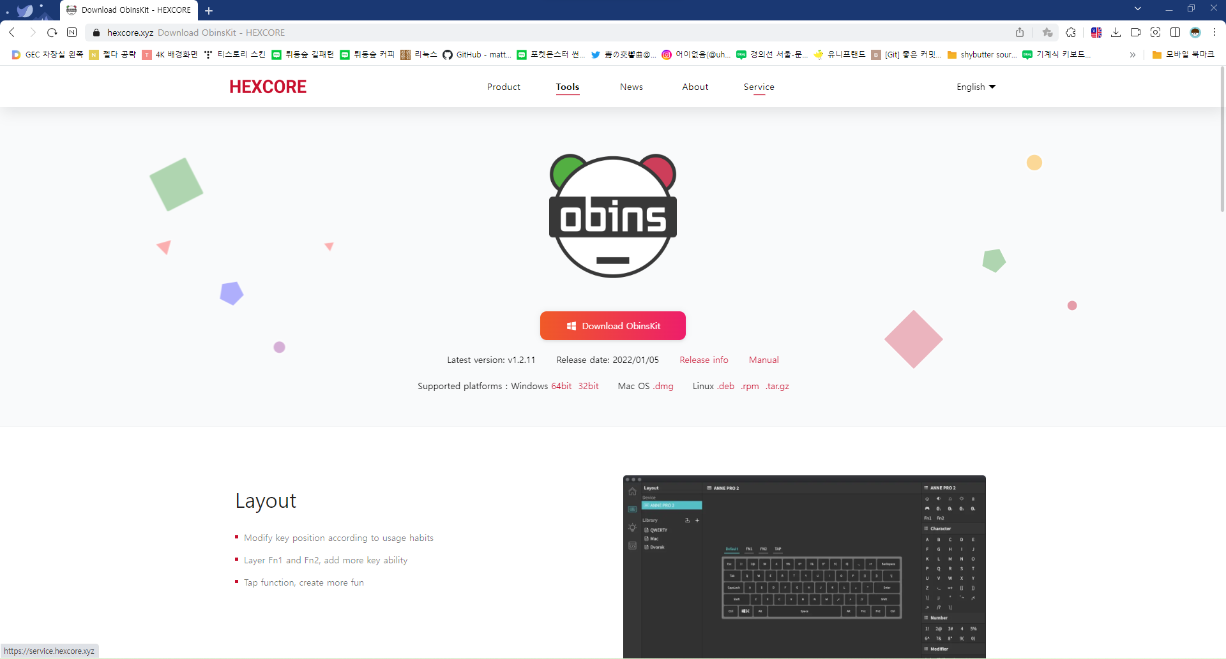This screenshot has height=659, width=1226.
Task: Open the 유니프랜드 bookmark
Action: (840, 55)
